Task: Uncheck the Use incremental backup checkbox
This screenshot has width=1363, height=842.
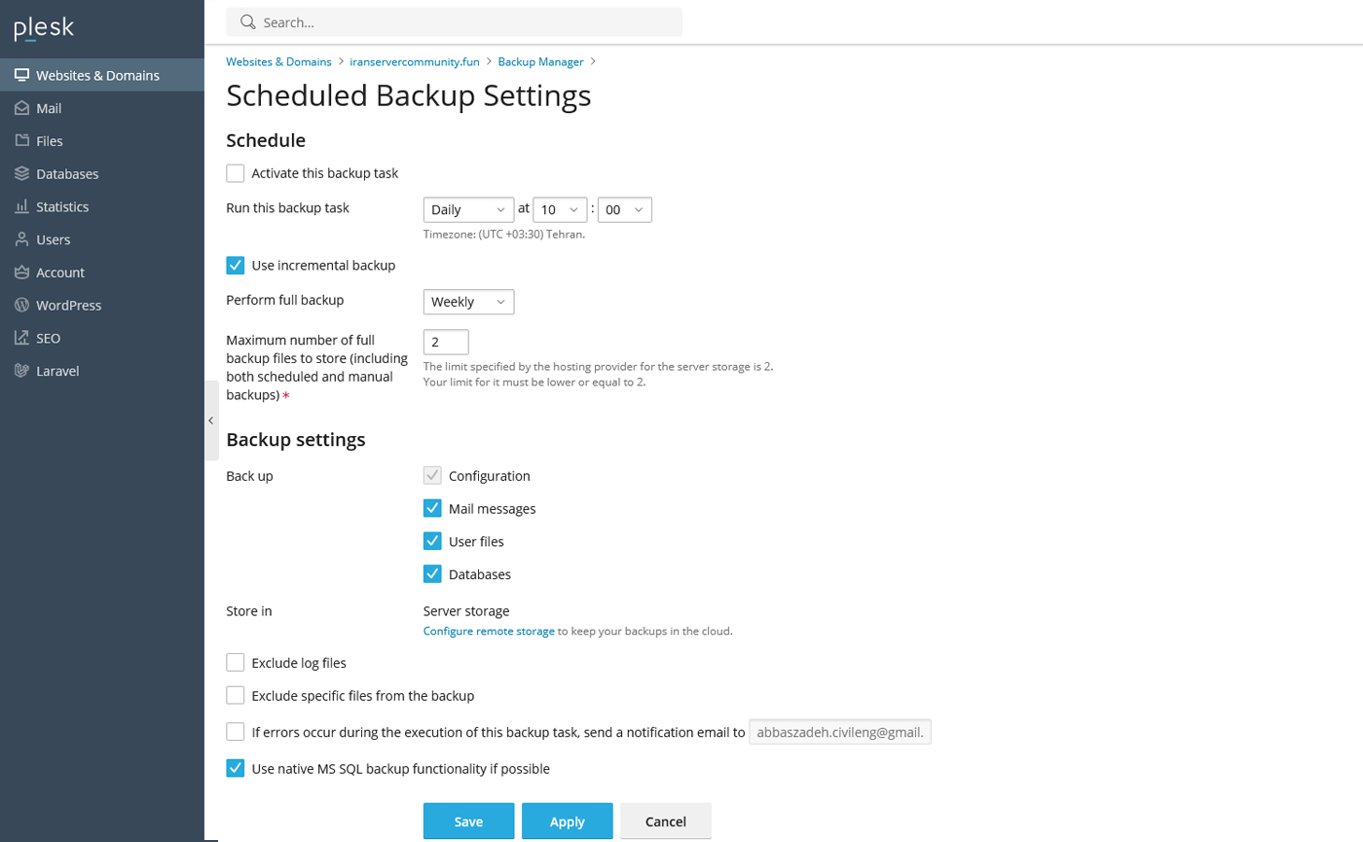Action: [x=236, y=265]
